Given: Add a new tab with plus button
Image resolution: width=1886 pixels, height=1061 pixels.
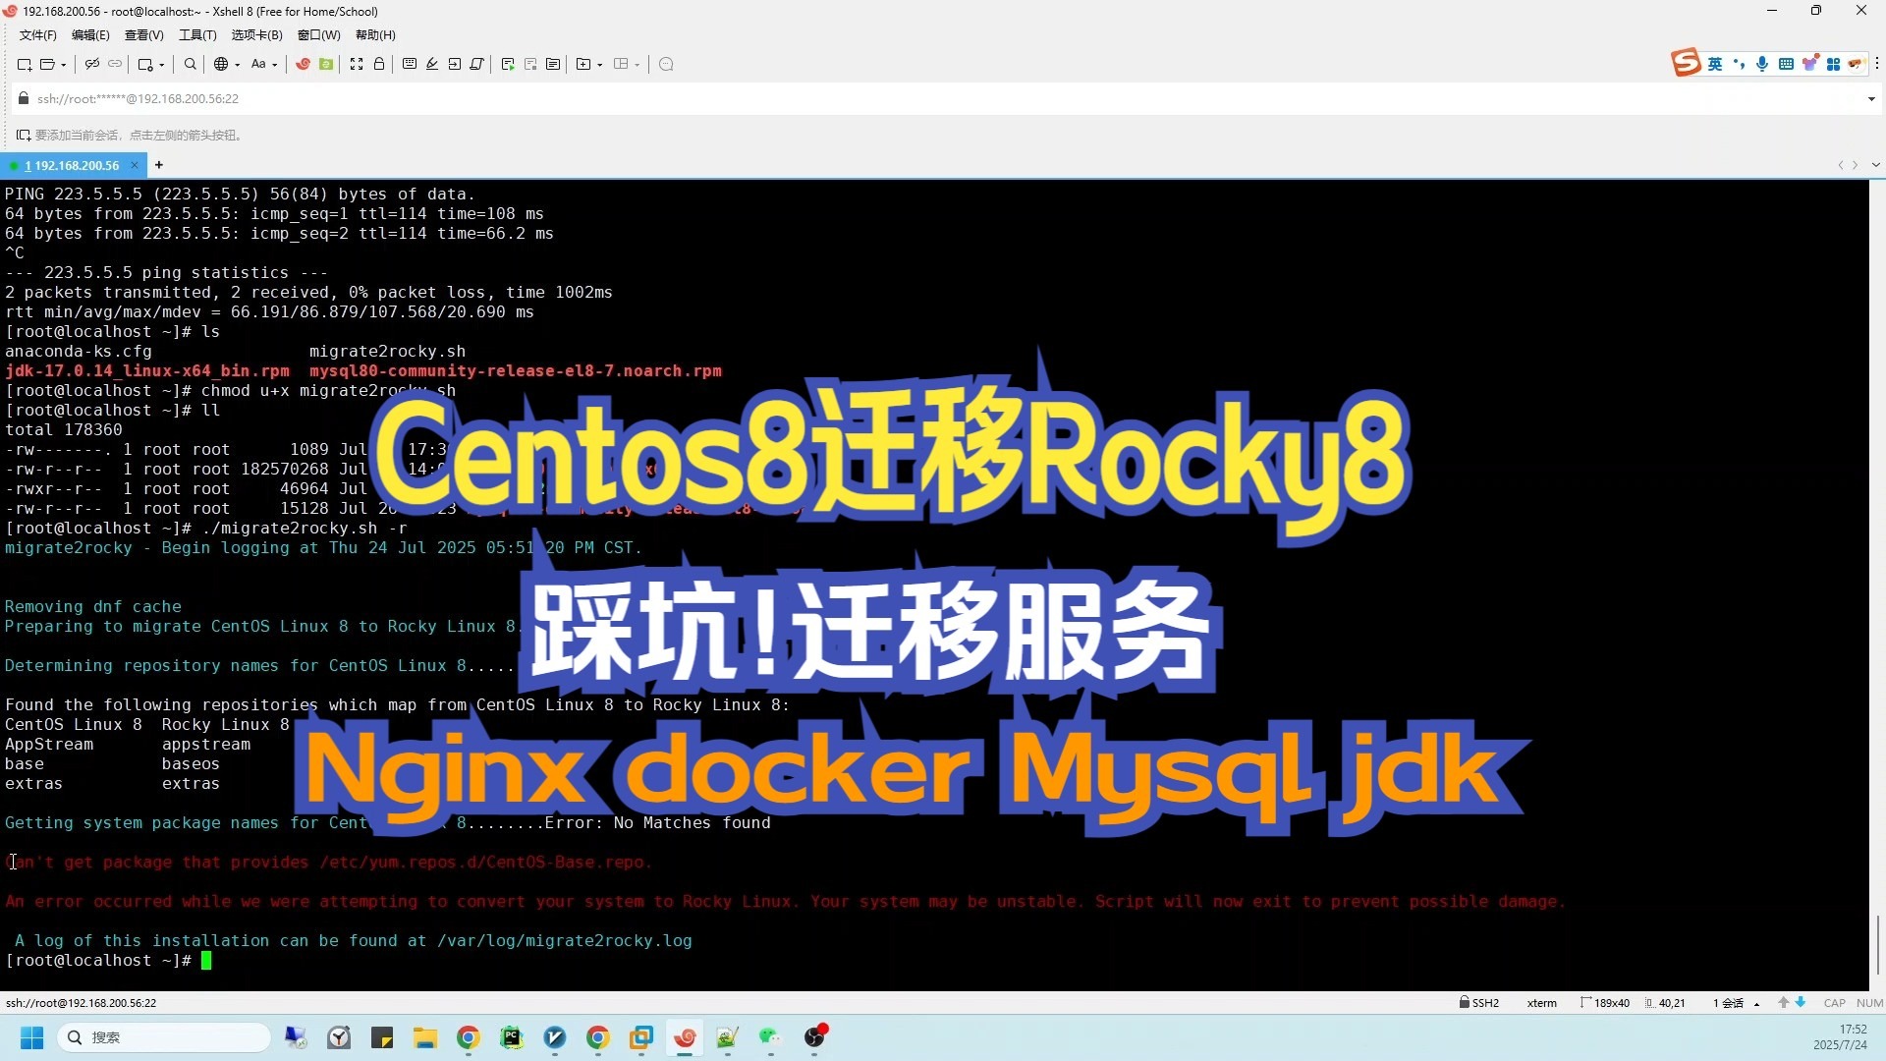Looking at the screenshot, I should [159, 165].
